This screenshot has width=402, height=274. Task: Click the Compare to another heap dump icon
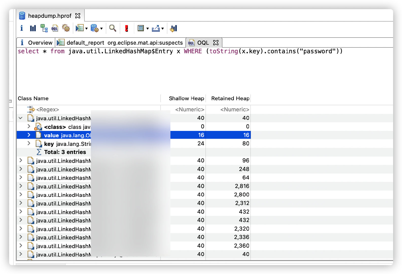click(173, 28)
